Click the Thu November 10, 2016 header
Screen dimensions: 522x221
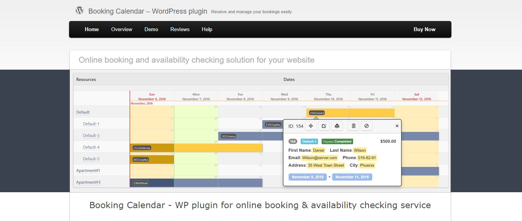tap(328, 96)
